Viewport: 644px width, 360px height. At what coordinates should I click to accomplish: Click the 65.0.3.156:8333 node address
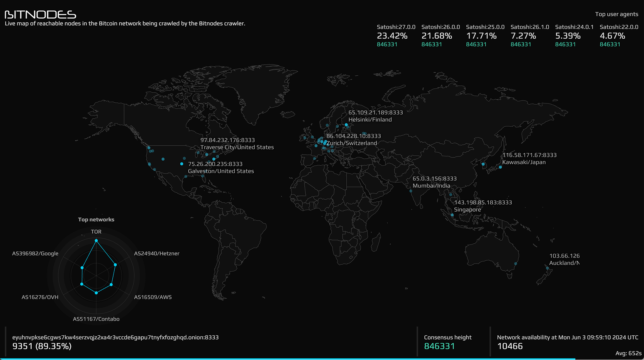pos(435,179)
